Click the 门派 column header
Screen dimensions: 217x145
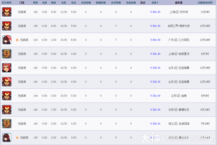click(22, 2)
